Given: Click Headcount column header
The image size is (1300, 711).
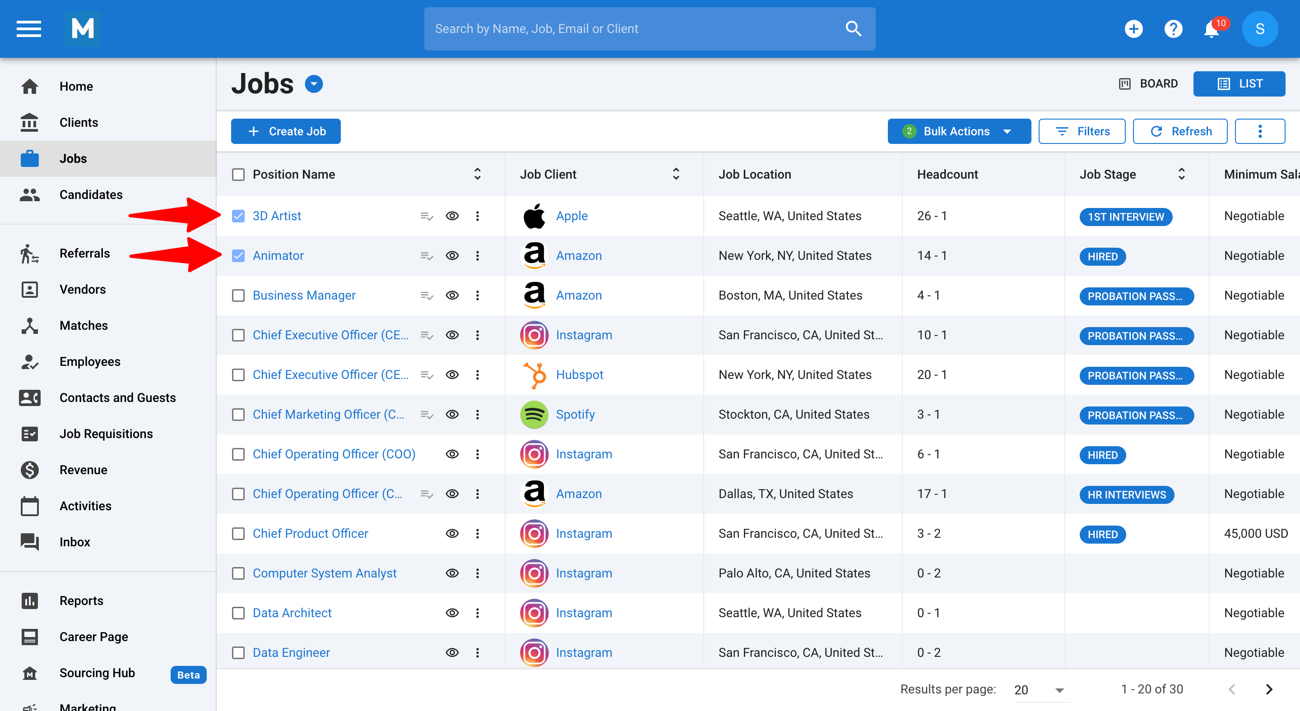Looking at the screenshot, I should pos(947,175).
